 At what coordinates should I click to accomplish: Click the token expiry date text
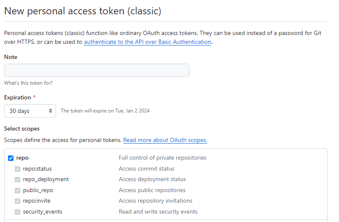pyautogui.click(x=105, y=111)
